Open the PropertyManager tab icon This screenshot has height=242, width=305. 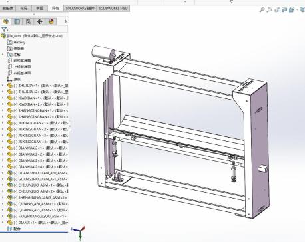(x=17, y=21)
